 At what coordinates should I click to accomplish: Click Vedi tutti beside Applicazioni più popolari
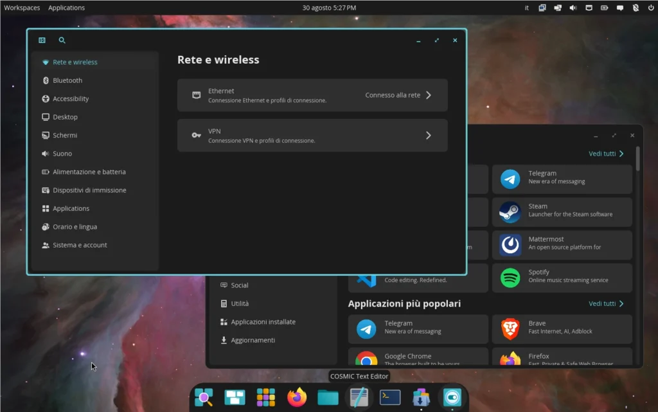tap(606, 303)
